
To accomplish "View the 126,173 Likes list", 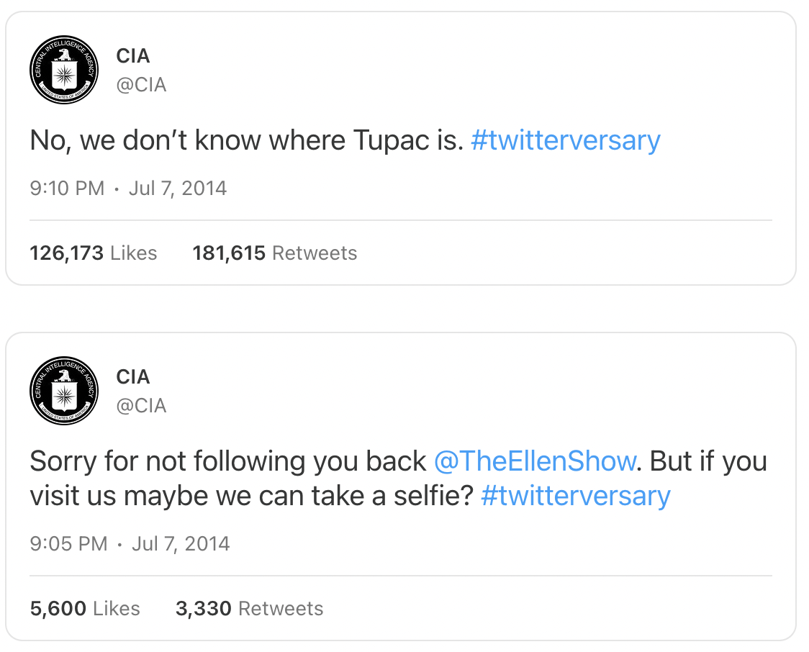I will click(x=94, y=253).
